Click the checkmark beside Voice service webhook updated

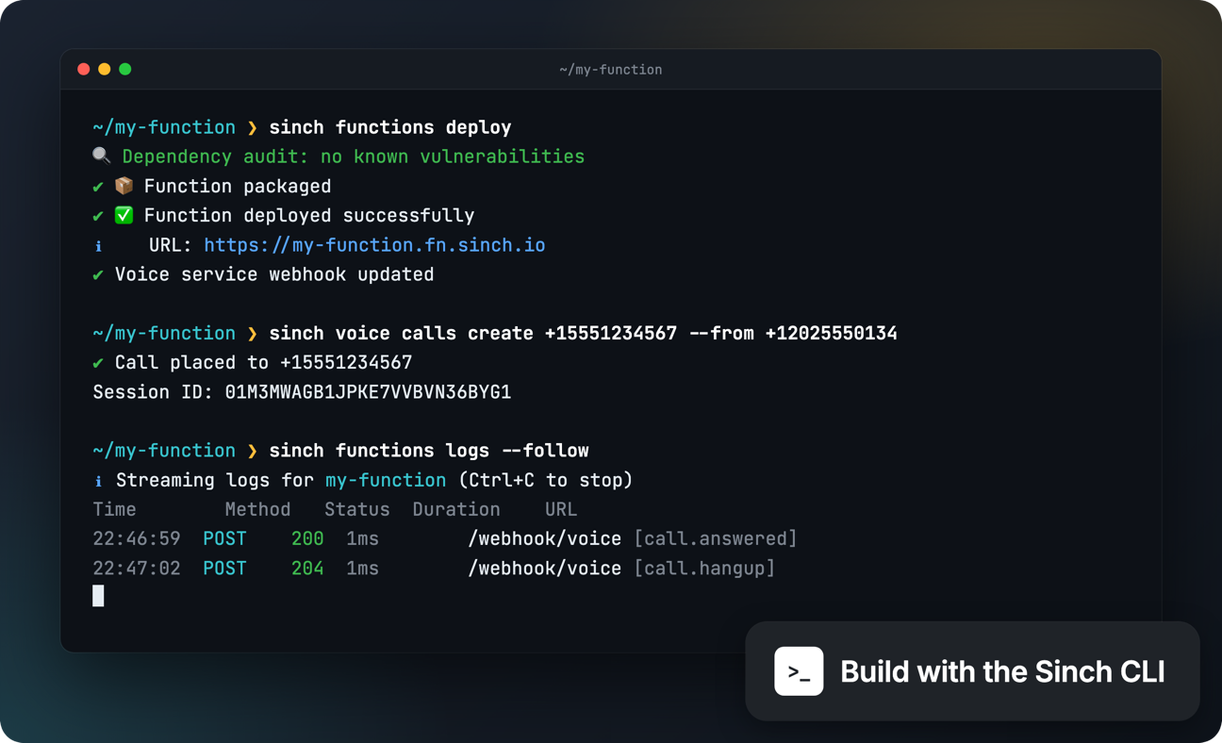98,275
